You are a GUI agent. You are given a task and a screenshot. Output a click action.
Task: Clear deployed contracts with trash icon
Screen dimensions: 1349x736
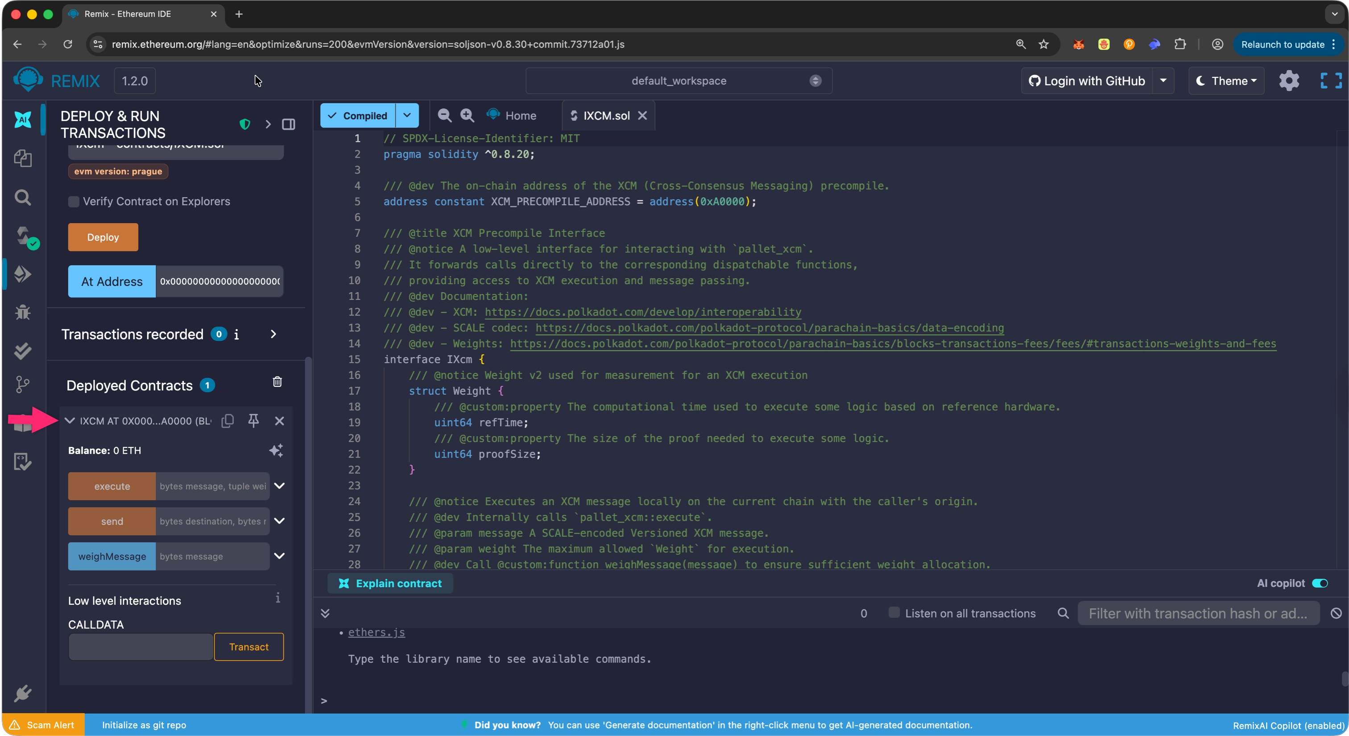click(277, 382)
